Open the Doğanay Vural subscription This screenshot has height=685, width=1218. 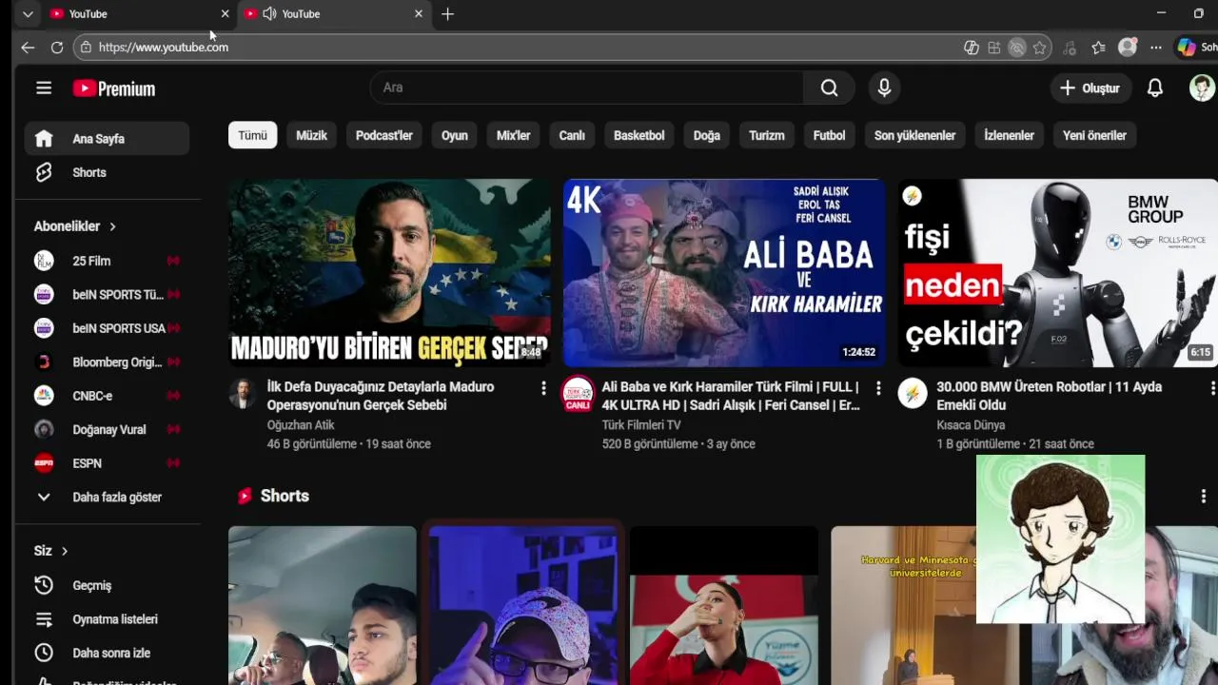[x=107, y=429]
